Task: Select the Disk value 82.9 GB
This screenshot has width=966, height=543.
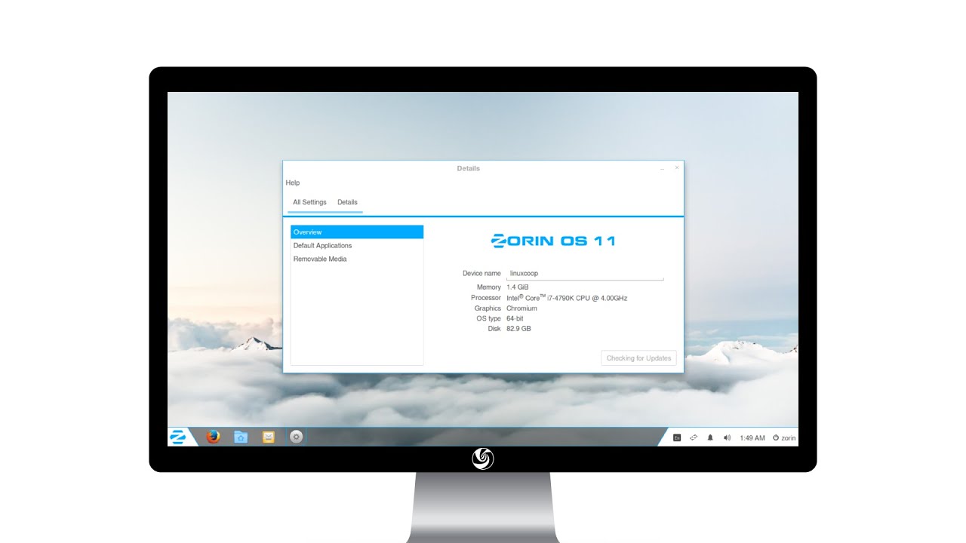Action: pos(518,329)
